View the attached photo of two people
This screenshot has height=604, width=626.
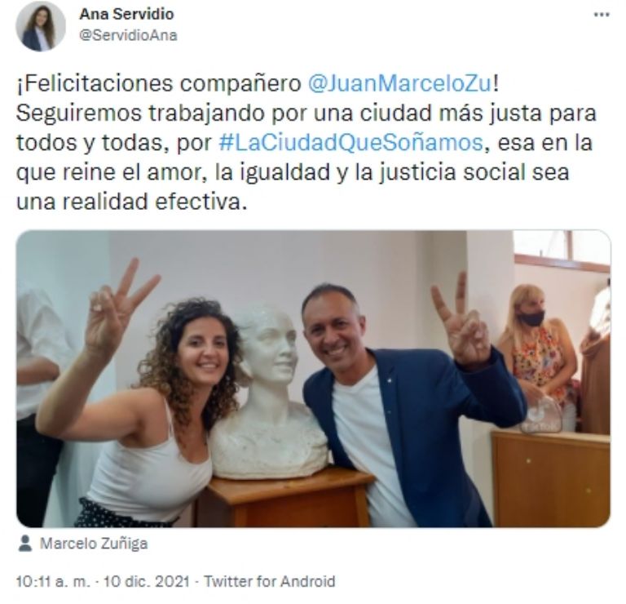point(313,379)
